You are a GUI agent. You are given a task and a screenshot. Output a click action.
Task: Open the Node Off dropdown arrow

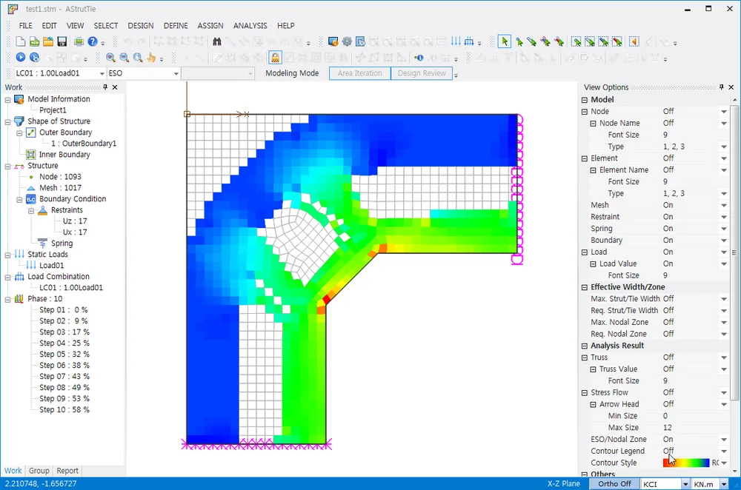tap(723, 112)
